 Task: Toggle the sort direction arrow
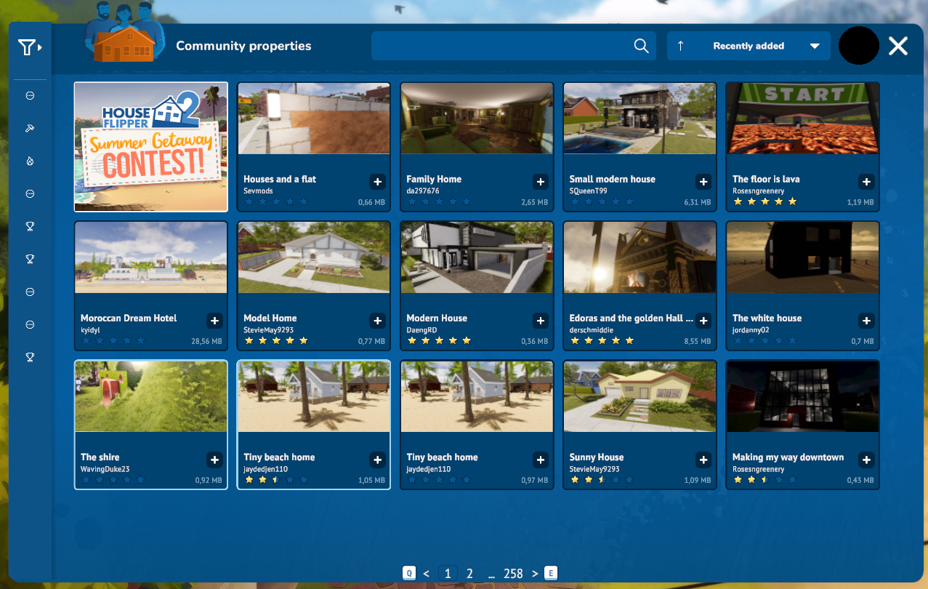click(680, 46)
